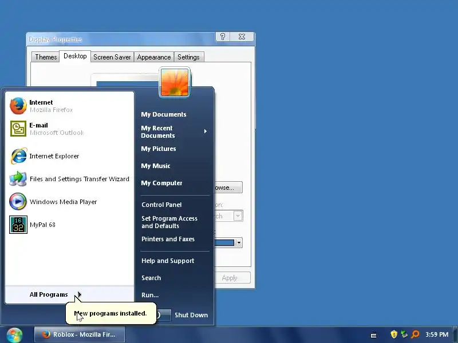Click the Windows Start orb
Screen dimensions: 458x343
click(15, 335)
